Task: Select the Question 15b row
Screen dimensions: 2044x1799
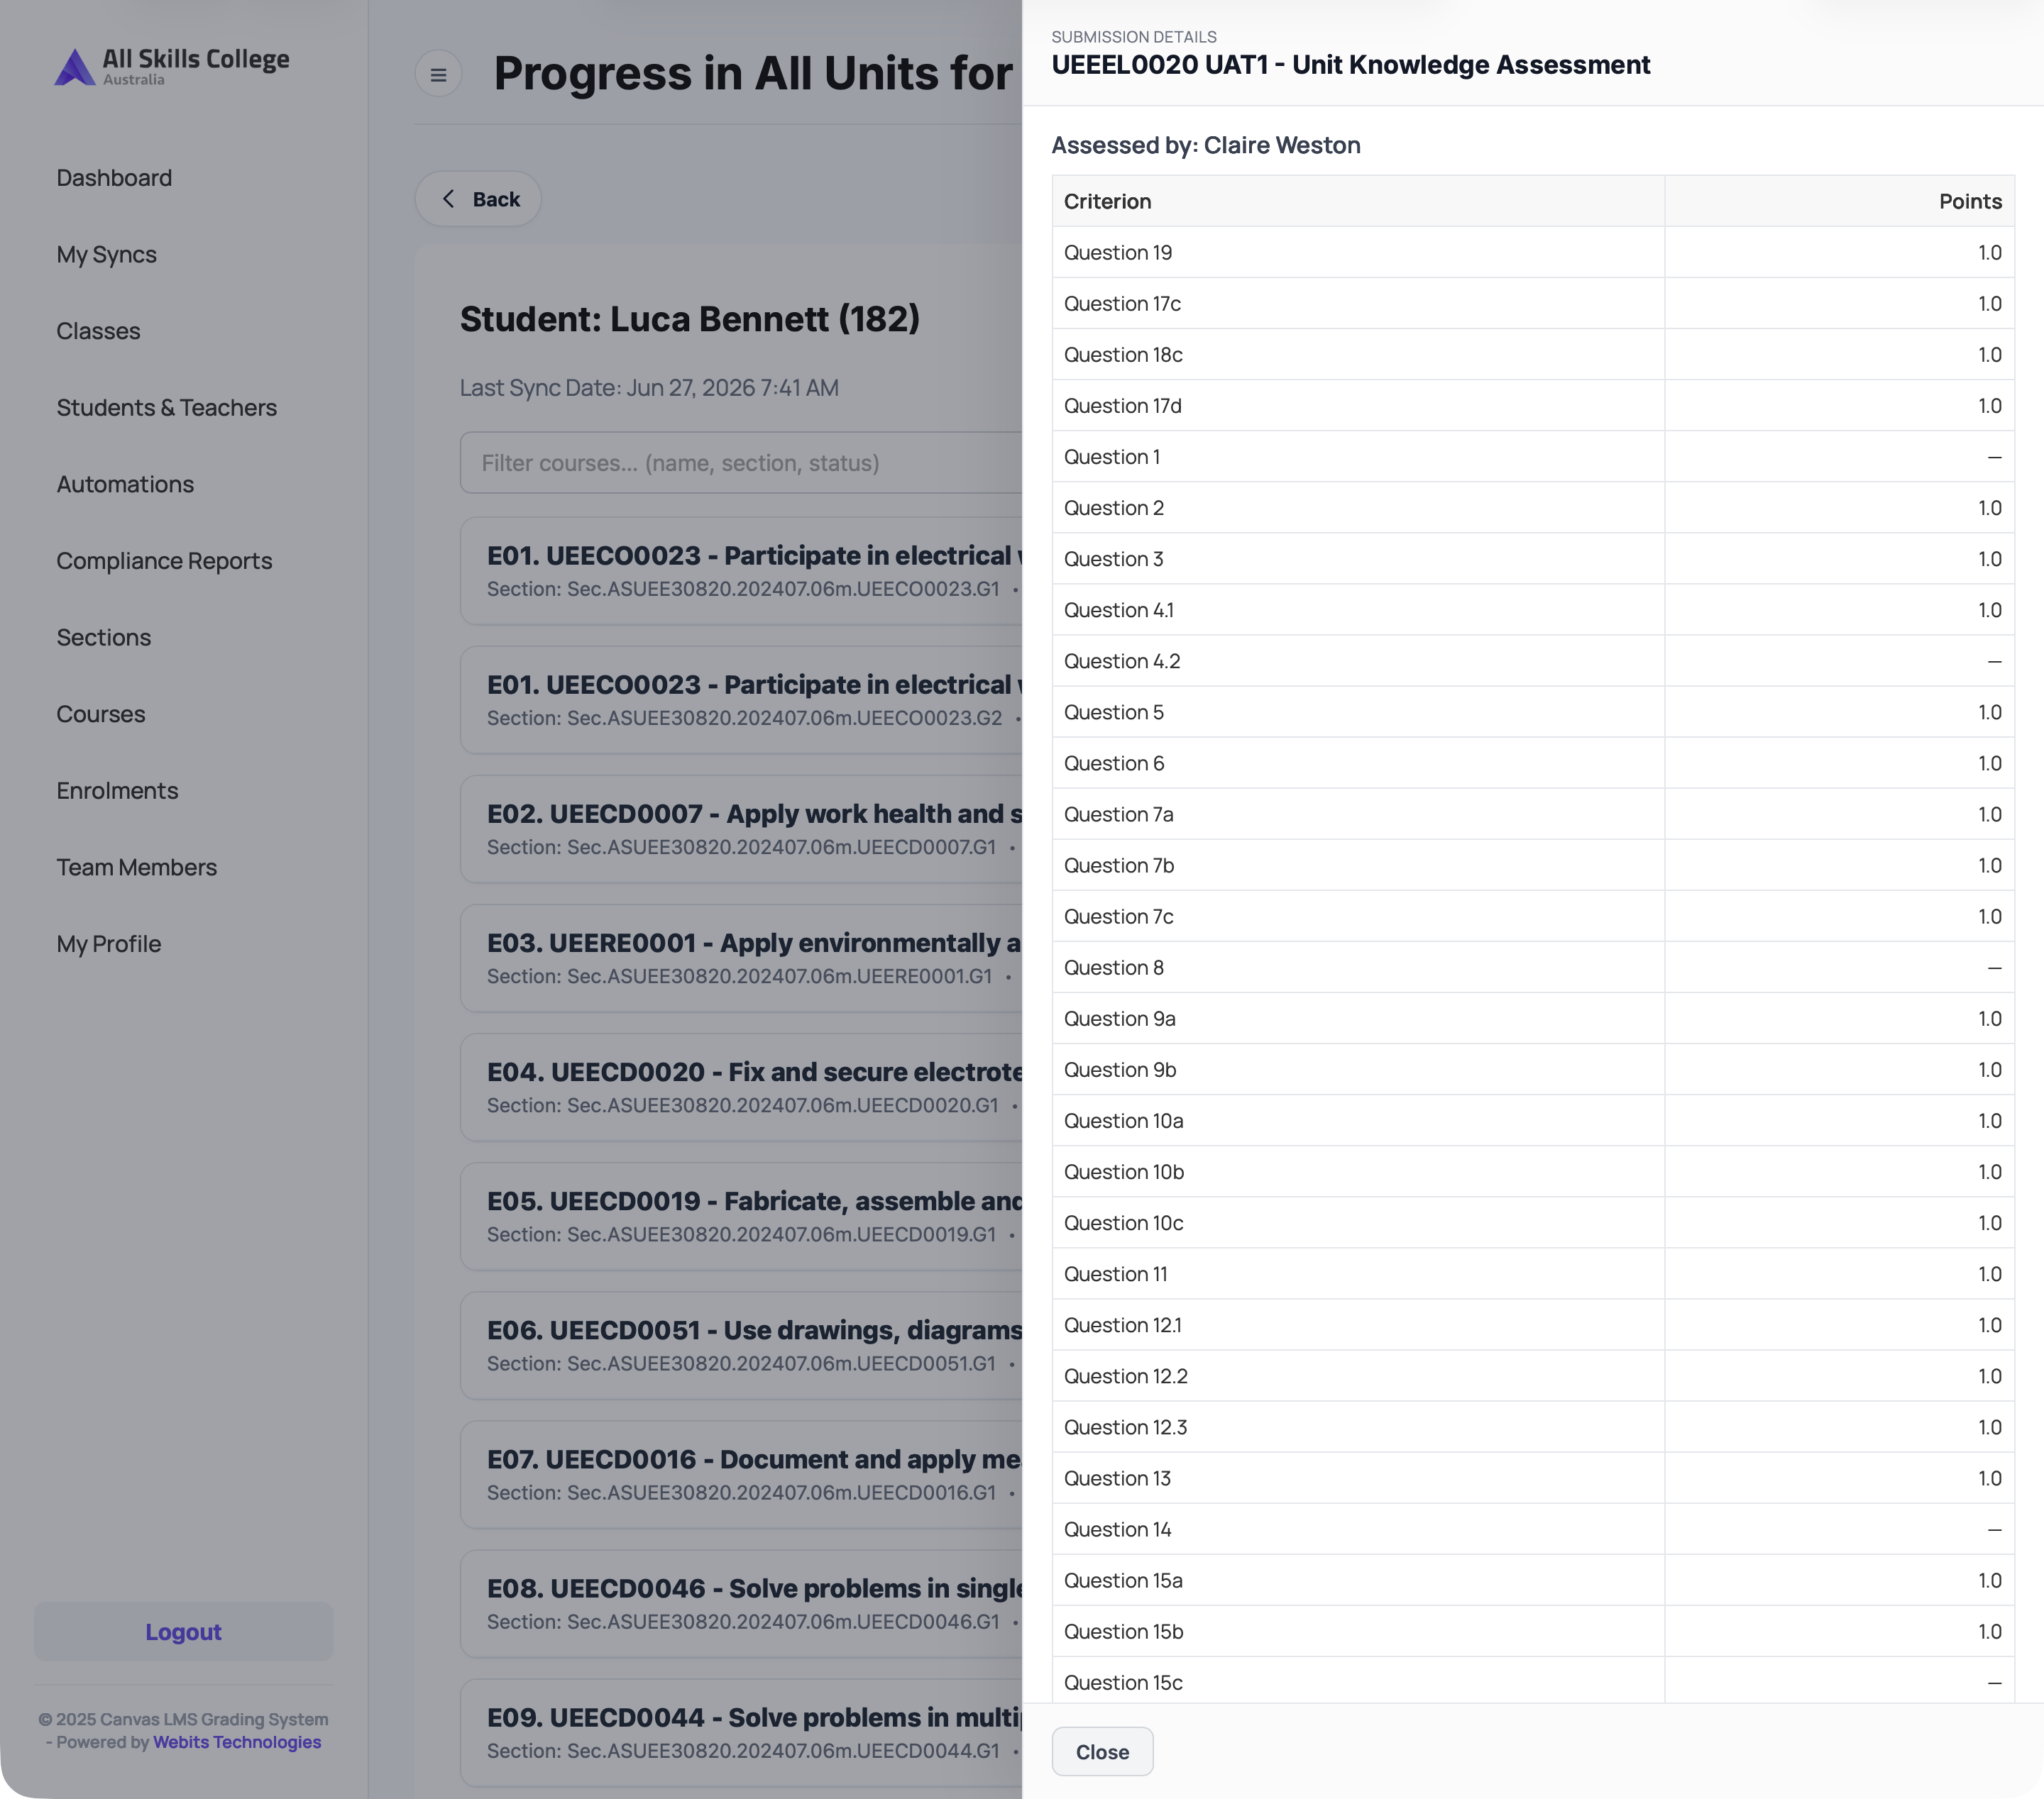Action: (x=1533, y=1631)
